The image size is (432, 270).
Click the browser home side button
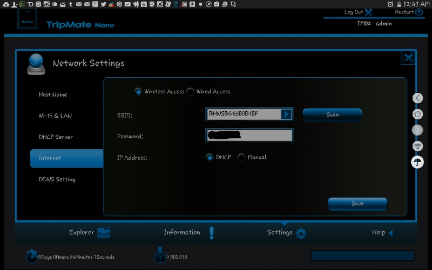pyautogui.click(x=417, y=114)
